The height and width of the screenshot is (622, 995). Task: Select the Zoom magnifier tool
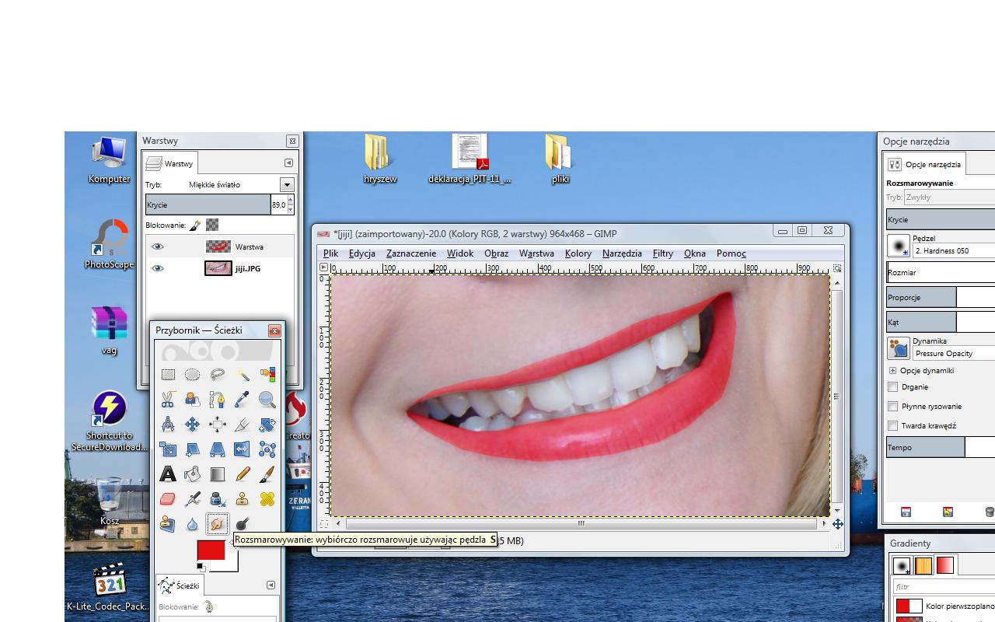click(267, 400)
